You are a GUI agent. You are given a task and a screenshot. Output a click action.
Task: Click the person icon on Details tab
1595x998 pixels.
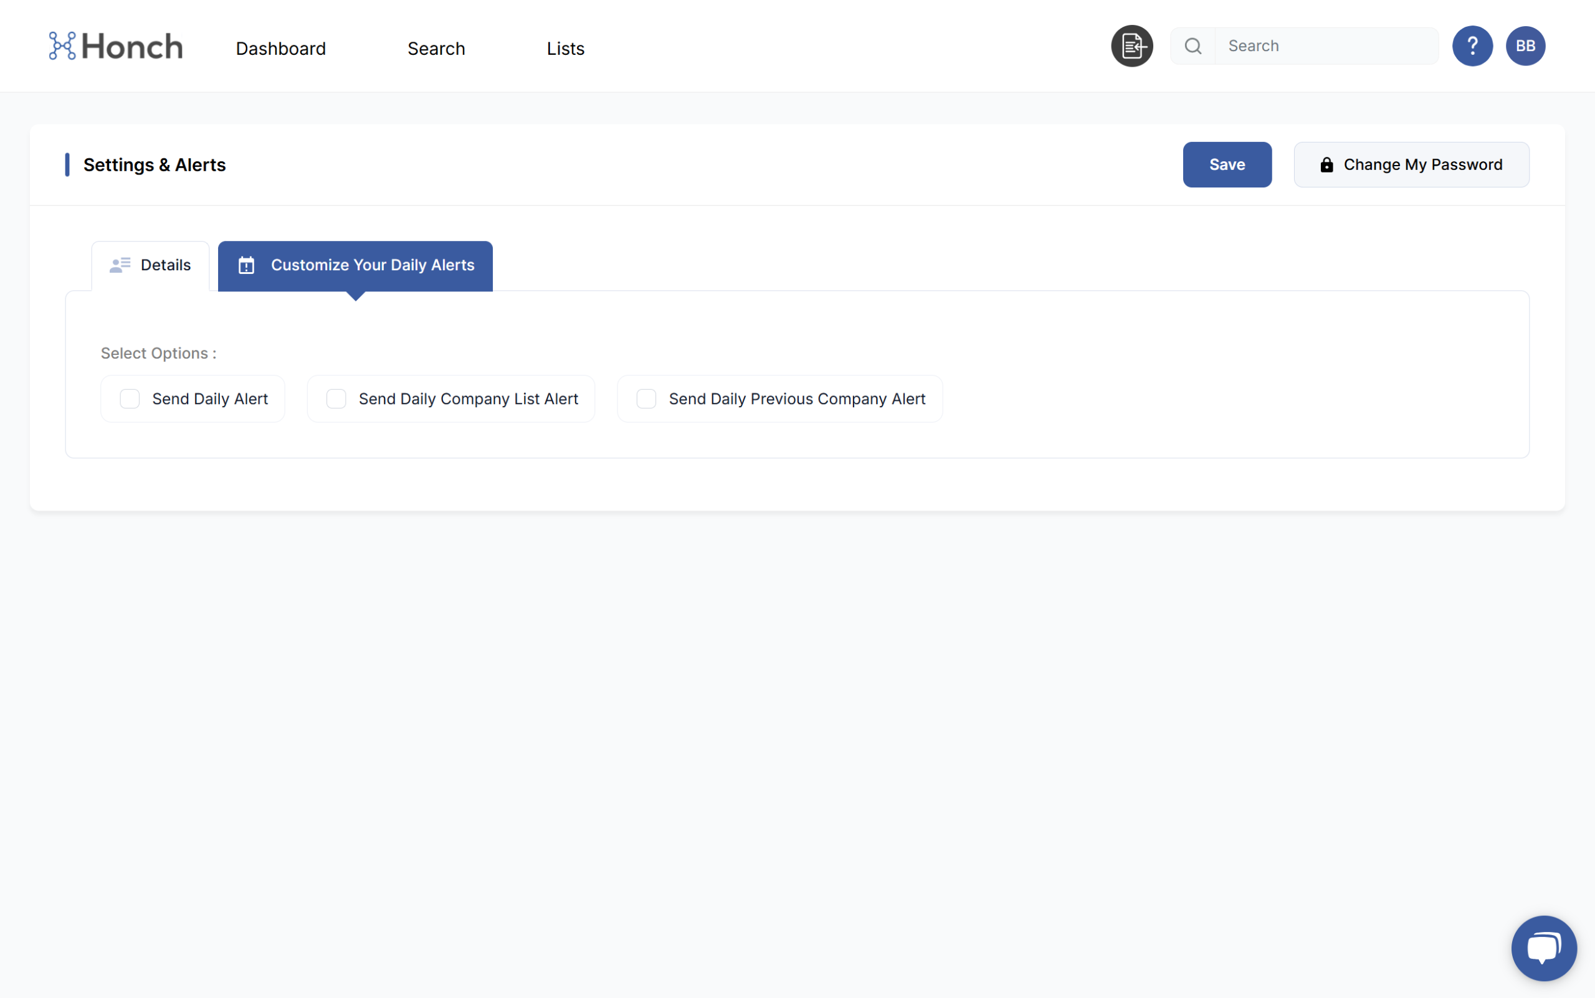tap(120, 265)
